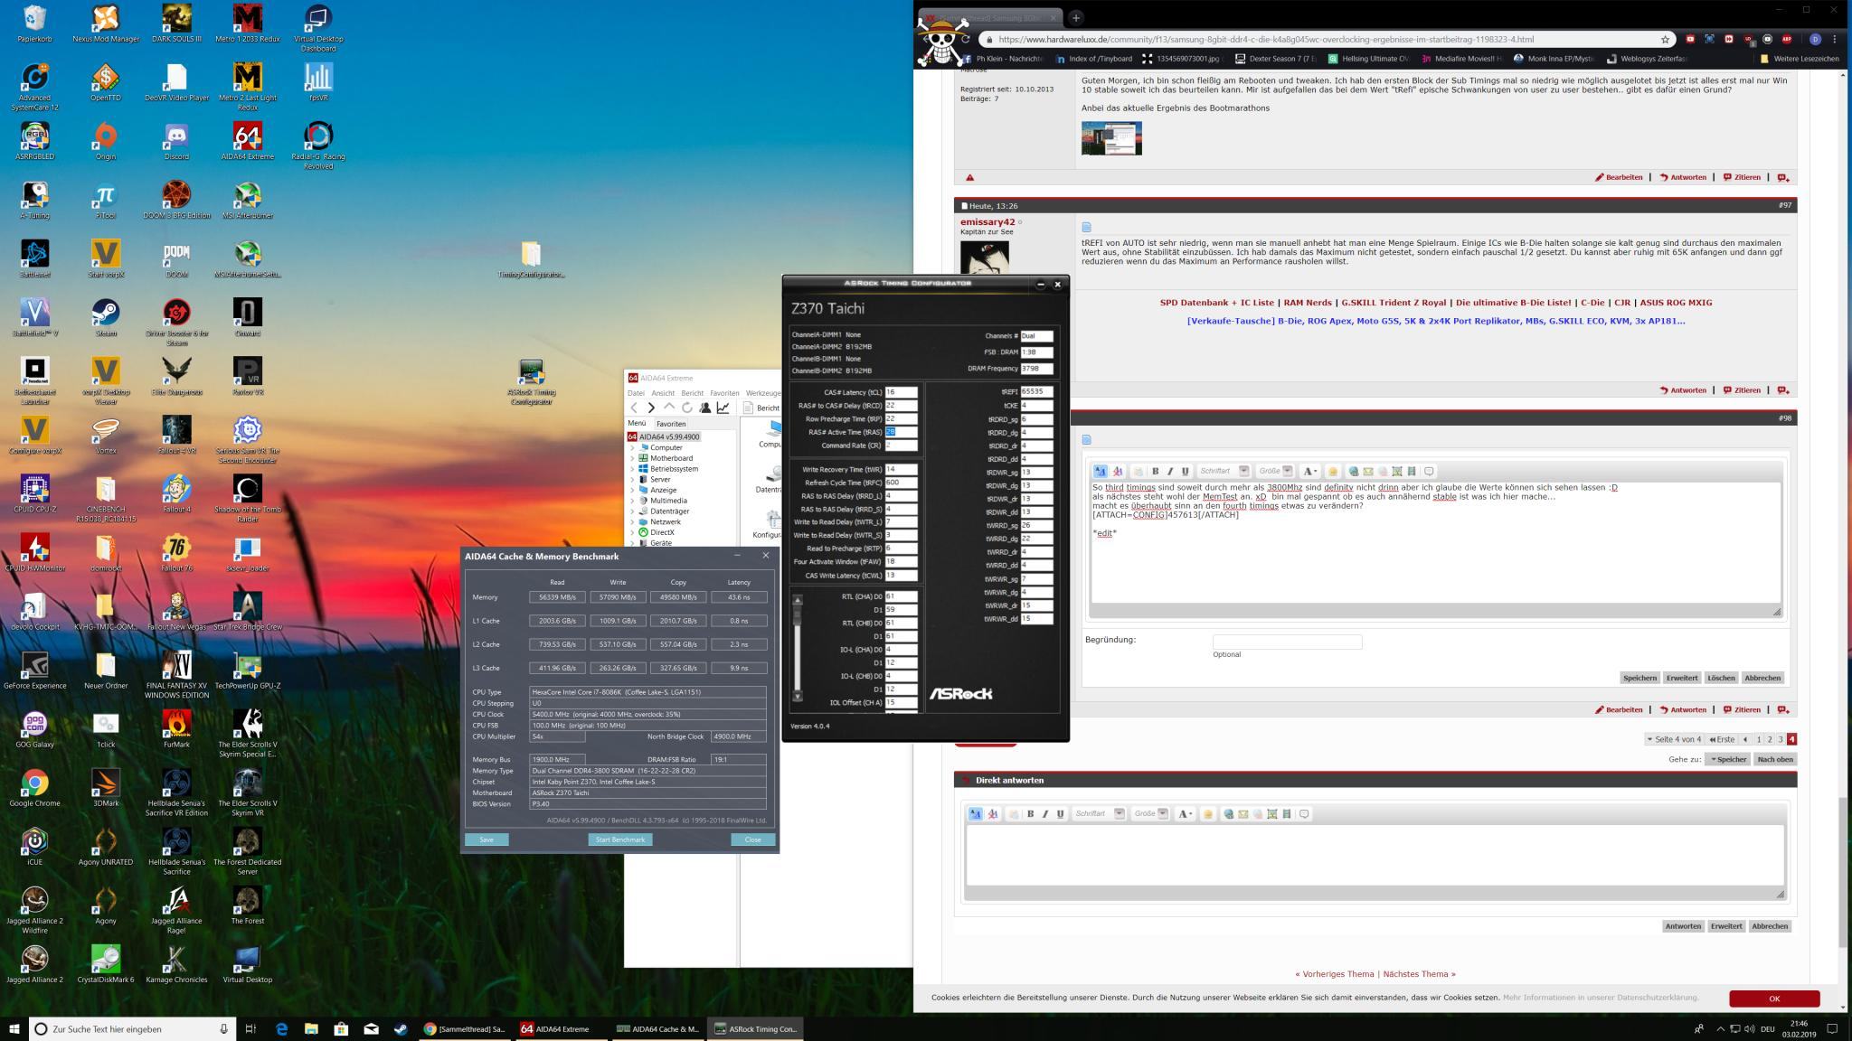Open text color dropdown in edit post toolbar

(1310, 471)
